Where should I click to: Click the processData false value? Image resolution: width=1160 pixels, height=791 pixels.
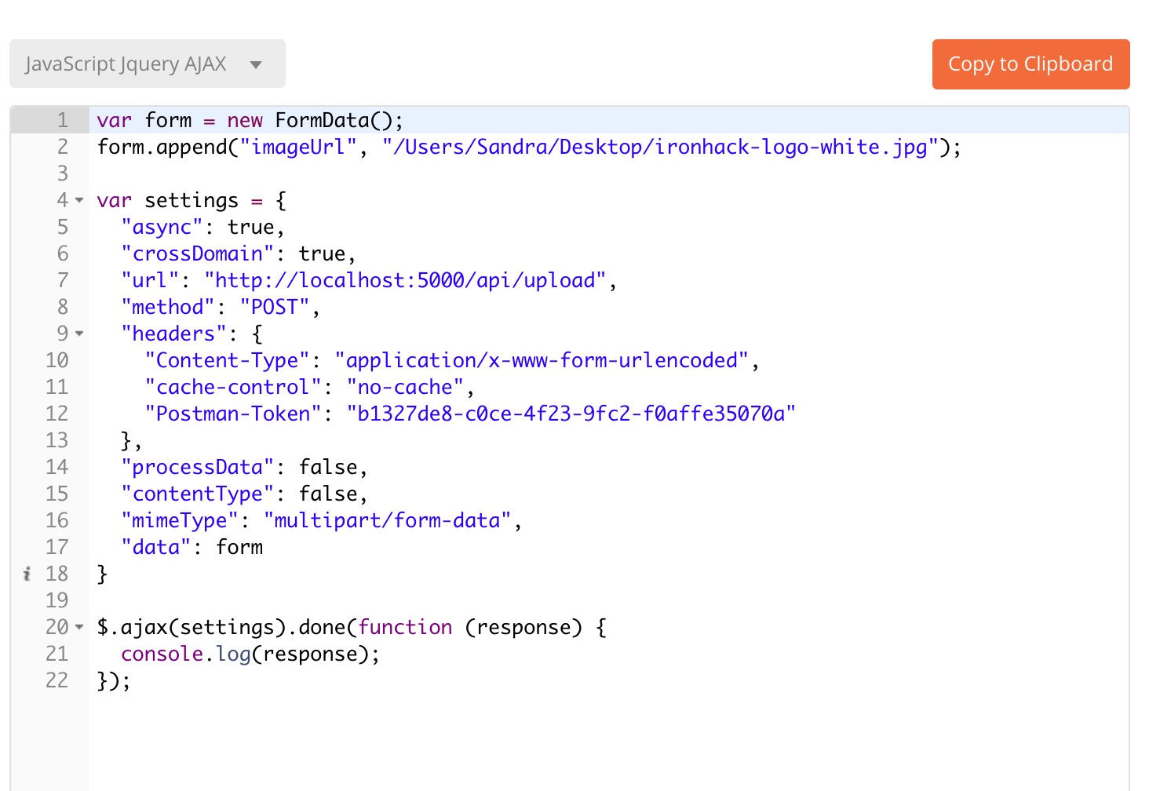(x=328, y=468)
